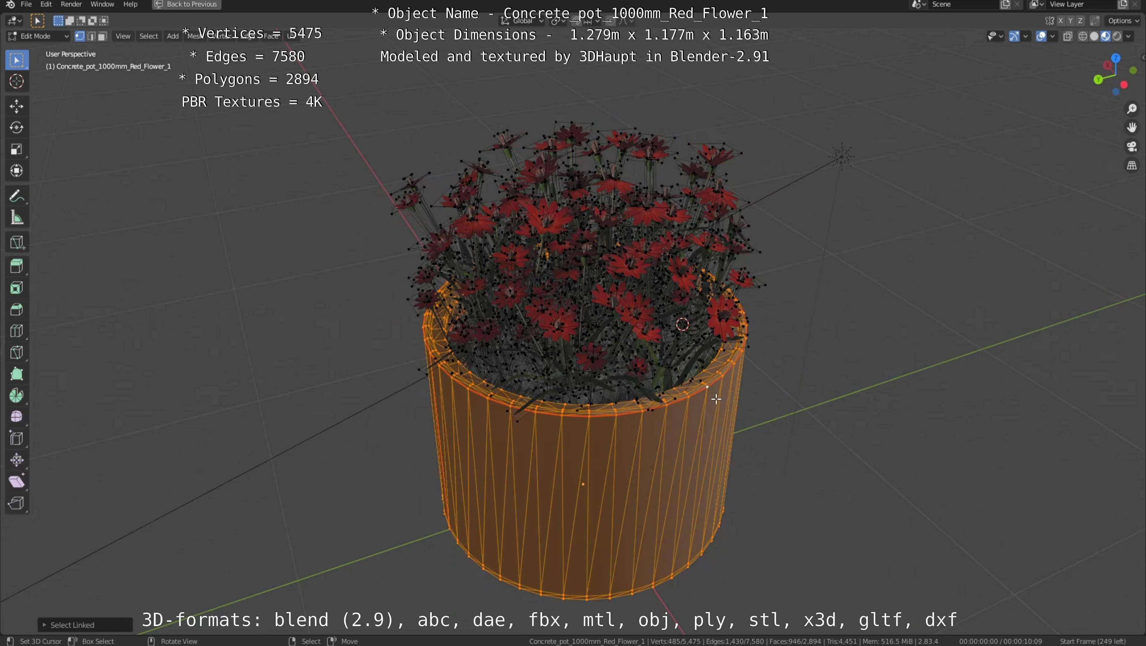
Task: Toggle the camera view icon
Action: click(1132, 146)
